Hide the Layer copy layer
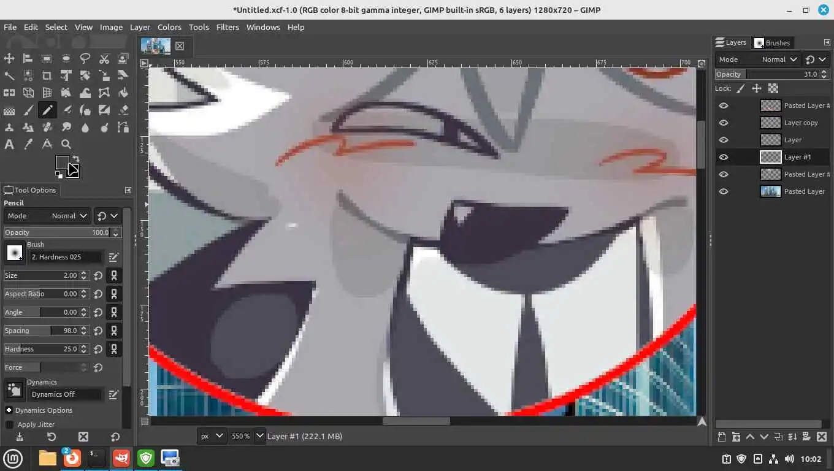834x471 pixels. click(x=724, y=123)
